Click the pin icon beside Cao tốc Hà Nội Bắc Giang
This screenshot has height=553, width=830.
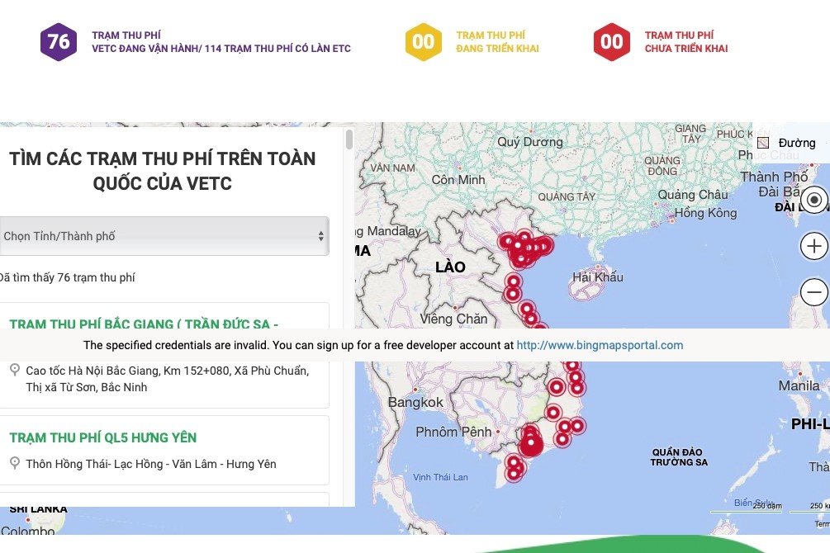tap(15, 370)
